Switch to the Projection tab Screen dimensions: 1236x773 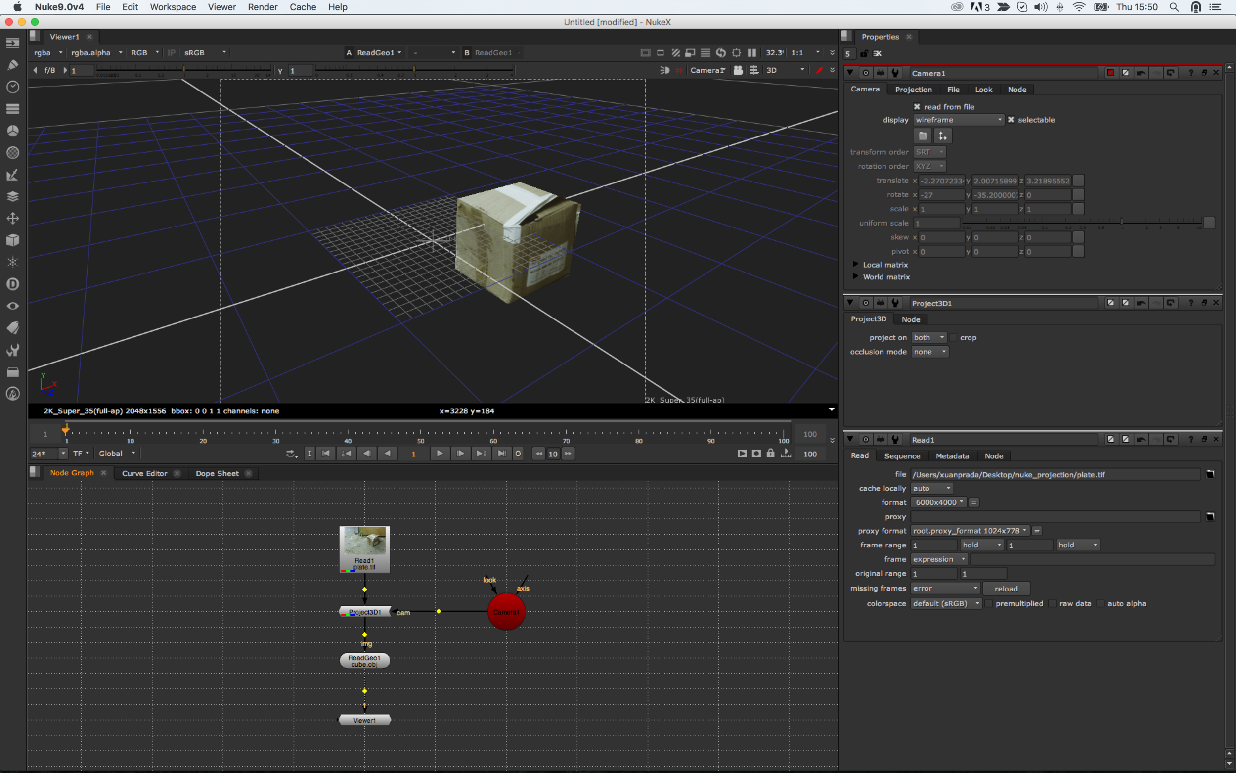click(913, 90)
